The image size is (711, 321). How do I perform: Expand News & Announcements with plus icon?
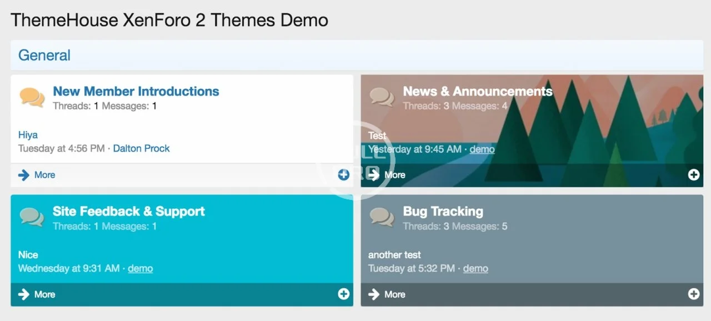click(x=694, y=175)
